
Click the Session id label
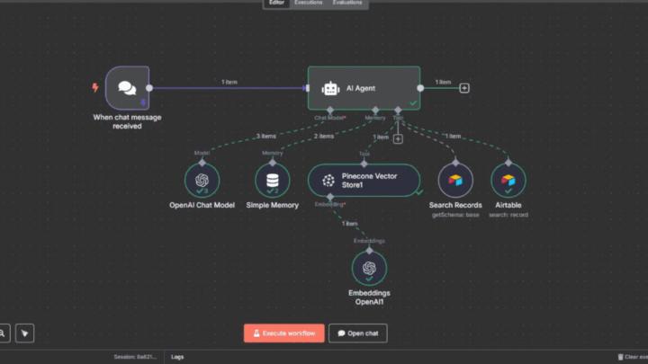[x=135, y=357]
